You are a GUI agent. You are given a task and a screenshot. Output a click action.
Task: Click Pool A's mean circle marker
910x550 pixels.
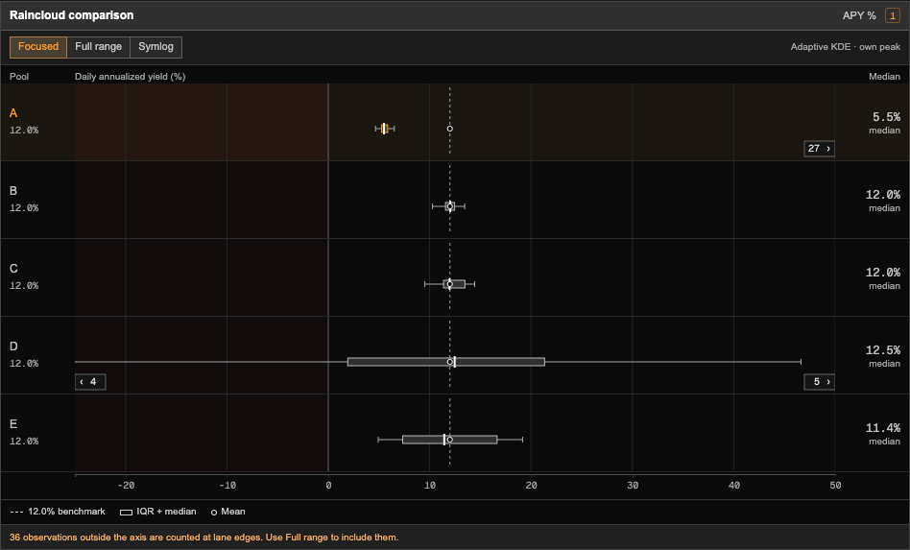click(x=450, y=129)
